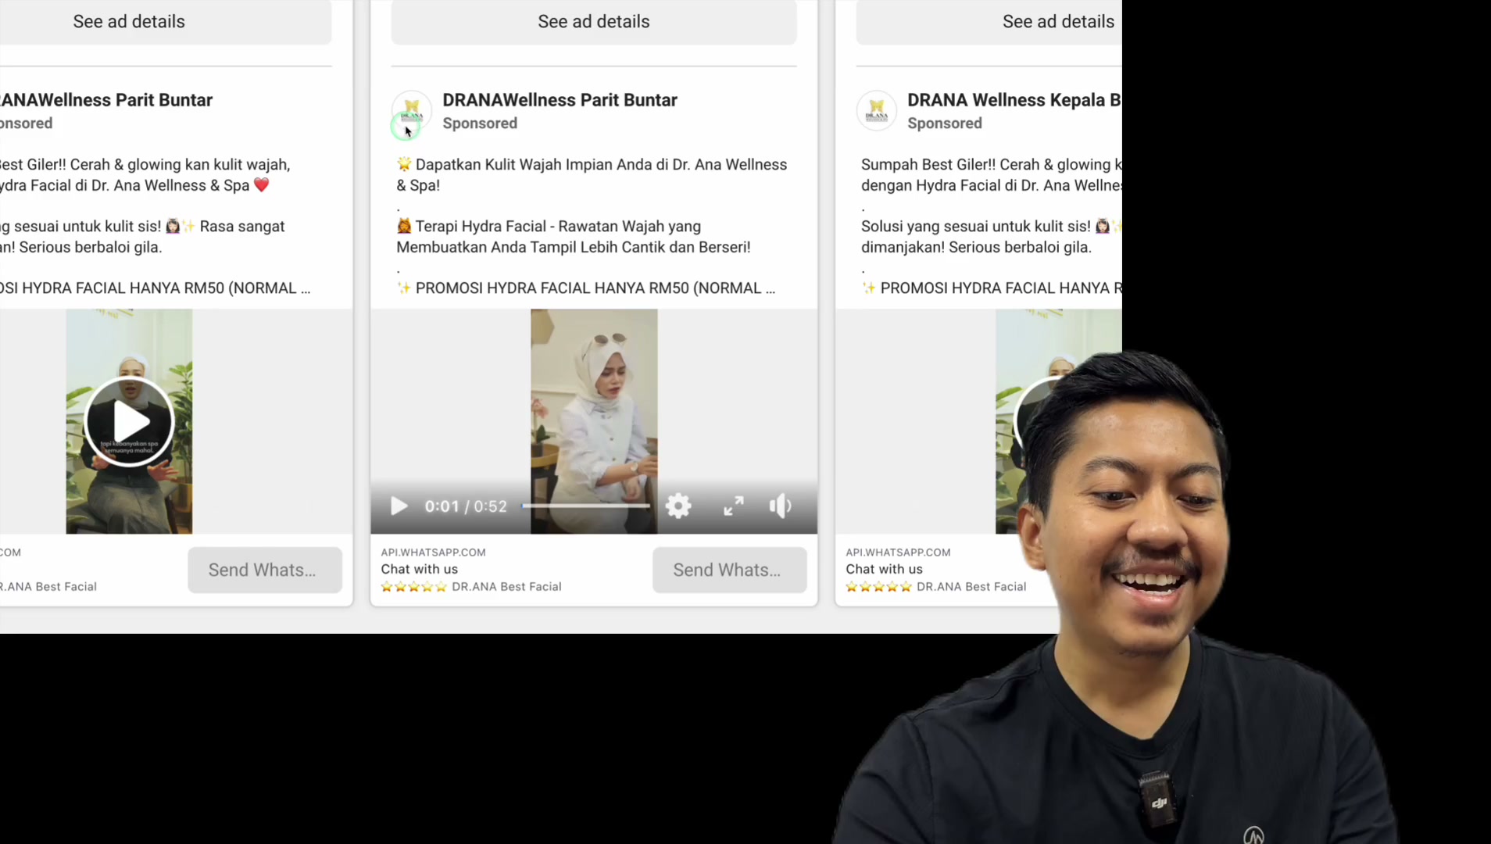Click the 0:01 / 0:52 video time display
Viewport: 1491px width, 844px height.
[x=466, y=506]
